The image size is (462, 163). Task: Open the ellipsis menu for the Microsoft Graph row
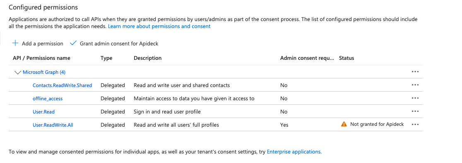415,72
